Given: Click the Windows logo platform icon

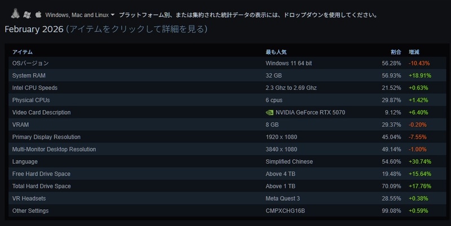Looking at the screenshot, I should point(27,14).
